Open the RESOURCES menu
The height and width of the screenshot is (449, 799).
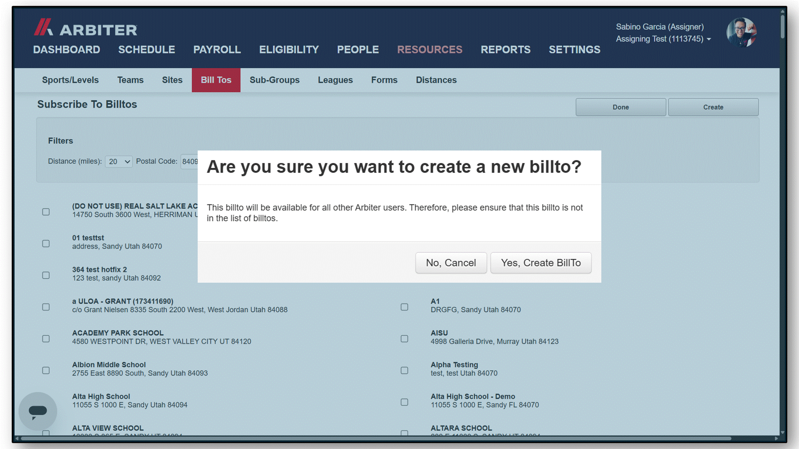tap(430, 49)
